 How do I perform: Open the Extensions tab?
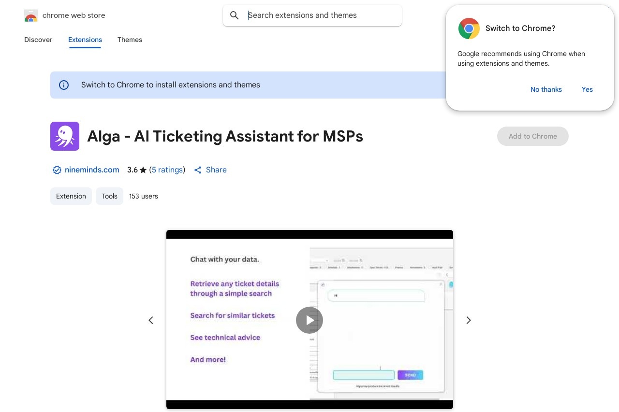[x=85, y=40]
